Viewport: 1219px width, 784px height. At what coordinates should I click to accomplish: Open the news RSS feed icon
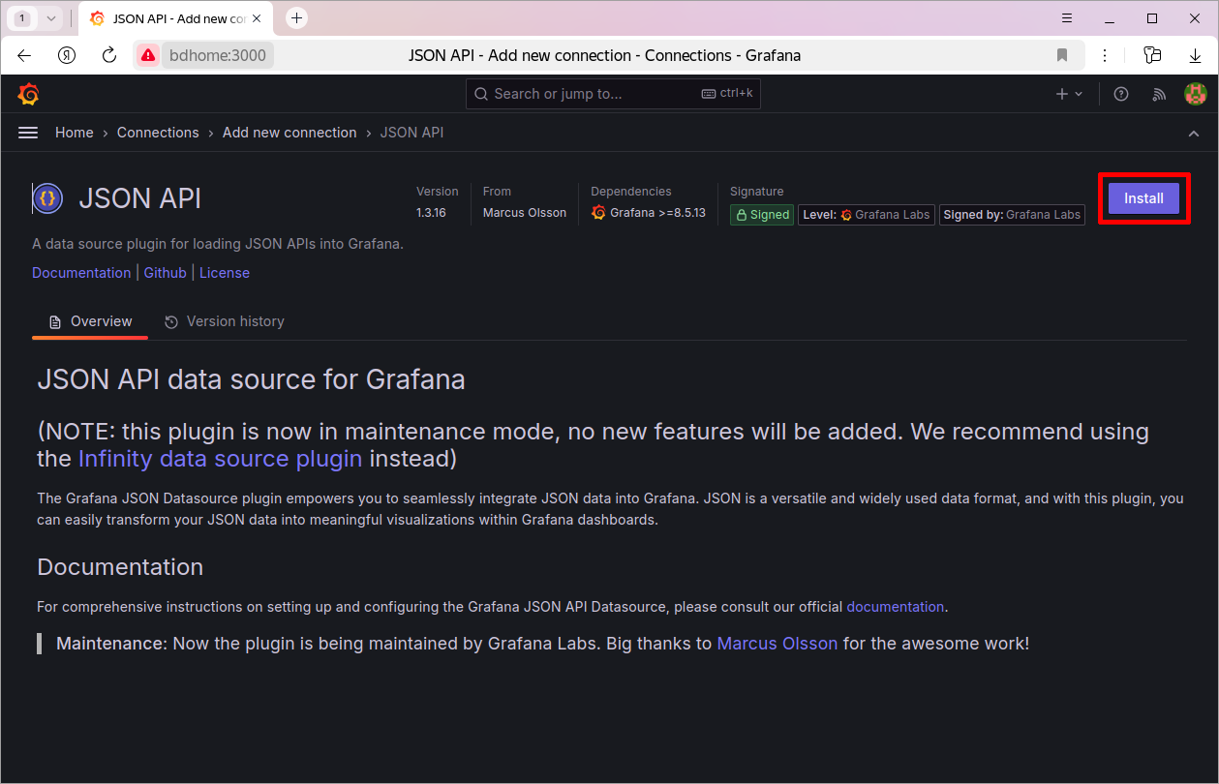(1159, 94)
